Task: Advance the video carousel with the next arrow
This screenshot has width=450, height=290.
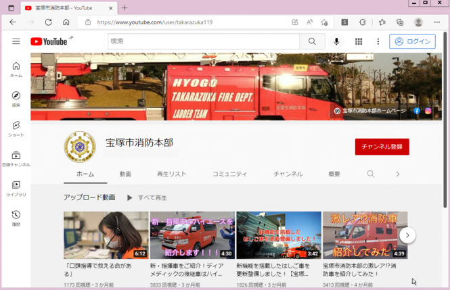Action: (407, 235)
